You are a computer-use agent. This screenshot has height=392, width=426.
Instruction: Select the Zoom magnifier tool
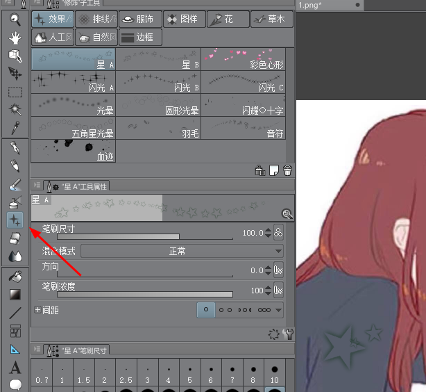coord(15,19)
